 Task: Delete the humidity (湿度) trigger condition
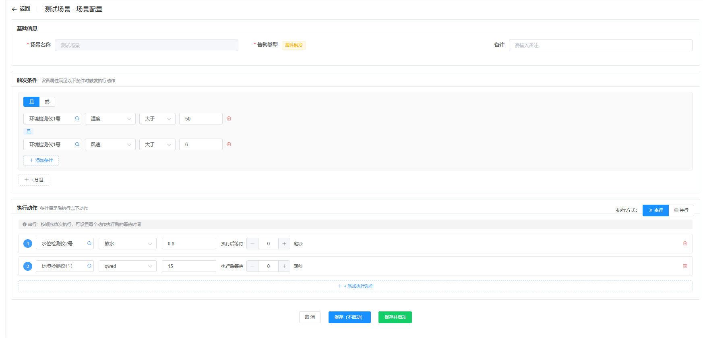(x=229, y=118)
